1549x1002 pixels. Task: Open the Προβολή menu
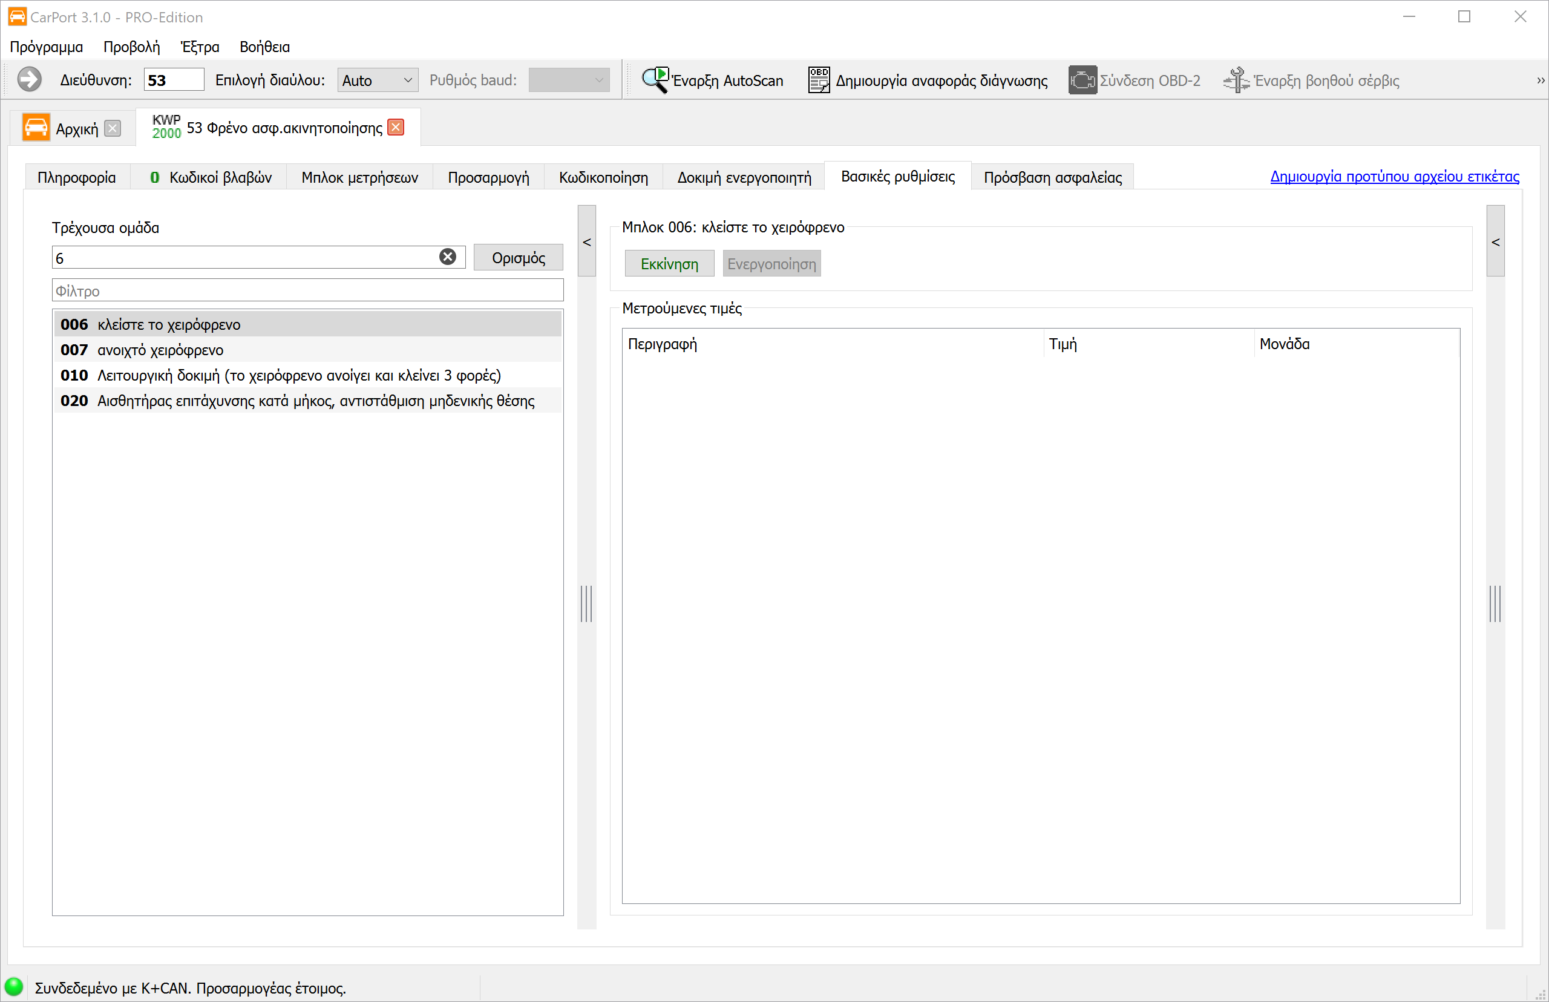131,47
